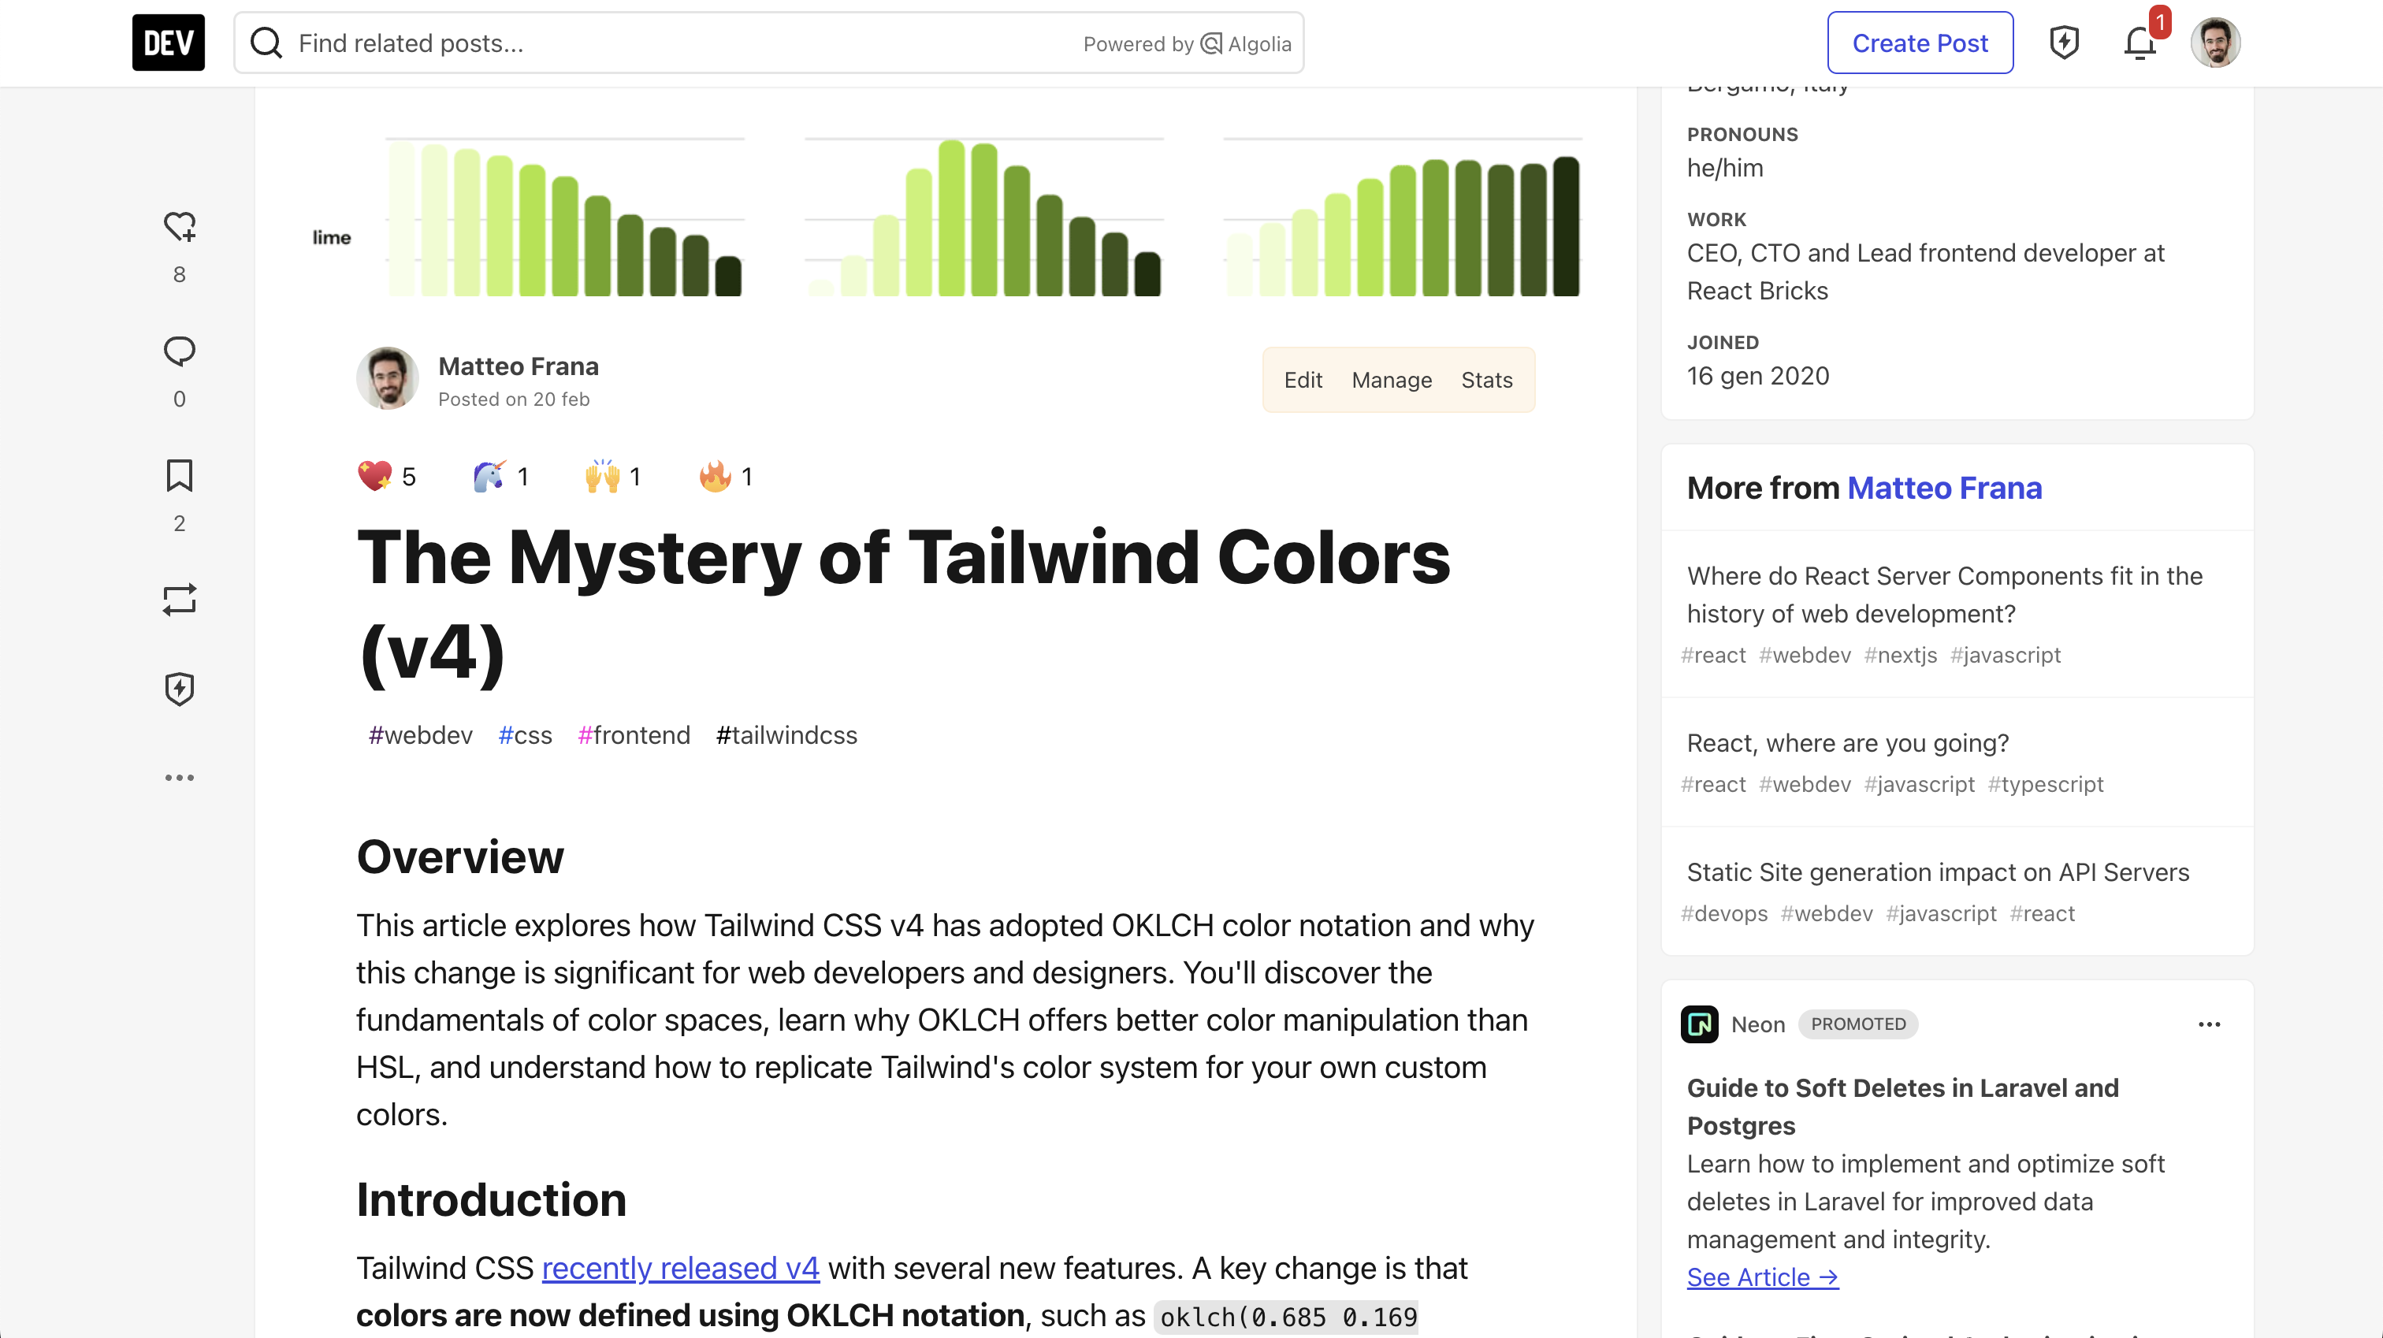Boost the post with the repost arrows icon
Screen dimensions: 2383x1338
(x=180, y=600)
